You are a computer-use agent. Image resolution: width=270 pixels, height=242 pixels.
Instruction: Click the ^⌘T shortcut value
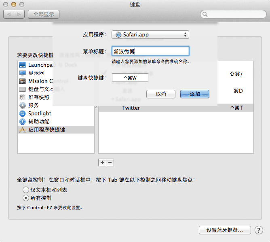pos(236,108)
